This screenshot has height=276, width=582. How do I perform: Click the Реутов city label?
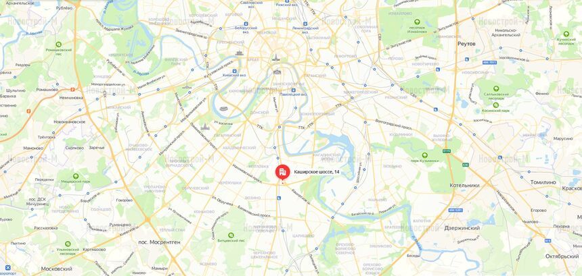click(466, 44)
